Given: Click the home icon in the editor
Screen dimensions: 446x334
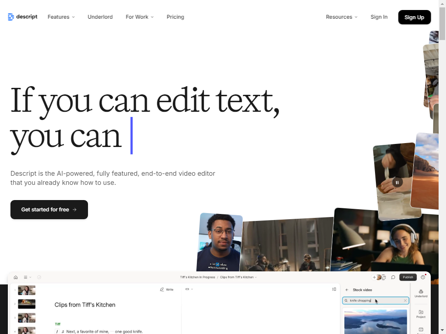Looking at the screenshot, I should (16, 277).
